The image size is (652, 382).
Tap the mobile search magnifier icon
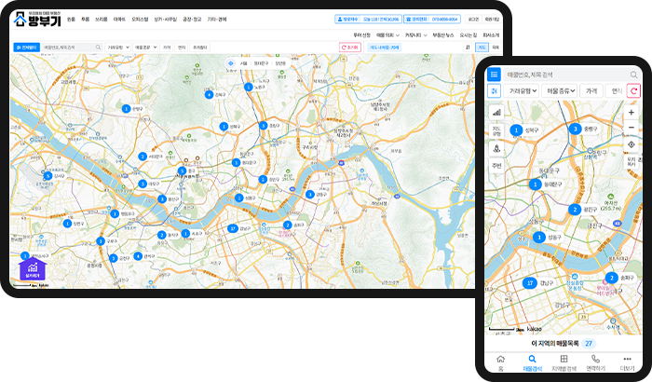click(x=633, y=74)
